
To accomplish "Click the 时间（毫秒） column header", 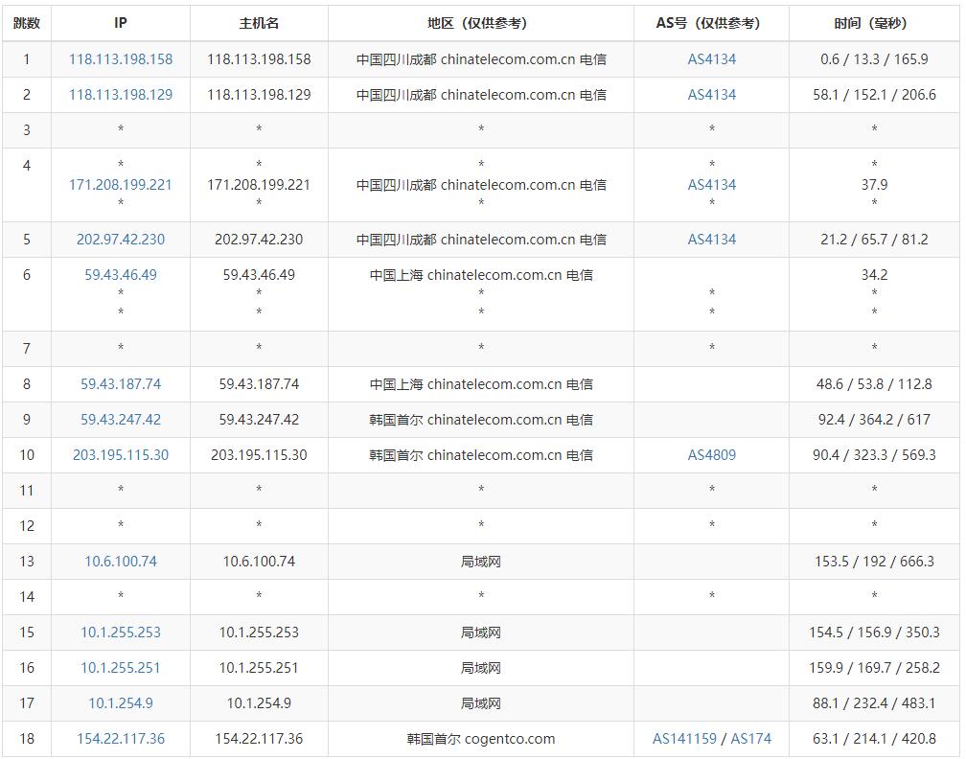I will coord(874,23).
